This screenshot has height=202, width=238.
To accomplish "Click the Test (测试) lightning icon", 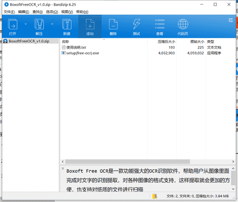I will [x=136, y=24].
